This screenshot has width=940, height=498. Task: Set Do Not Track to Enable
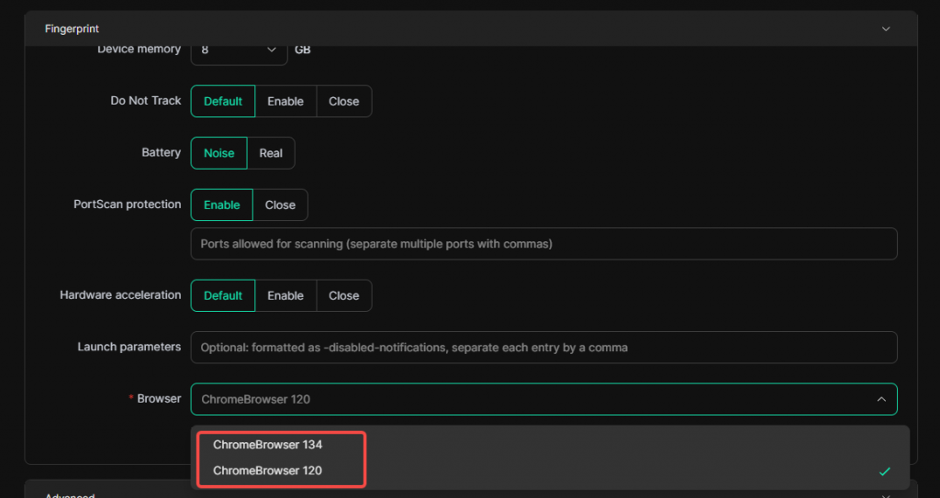point(285,102)
